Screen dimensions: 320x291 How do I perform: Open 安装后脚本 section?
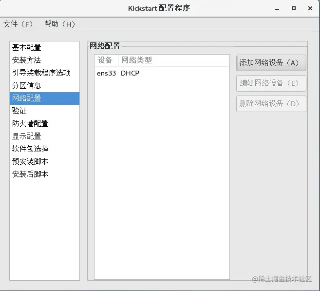[x=44, y=174]
